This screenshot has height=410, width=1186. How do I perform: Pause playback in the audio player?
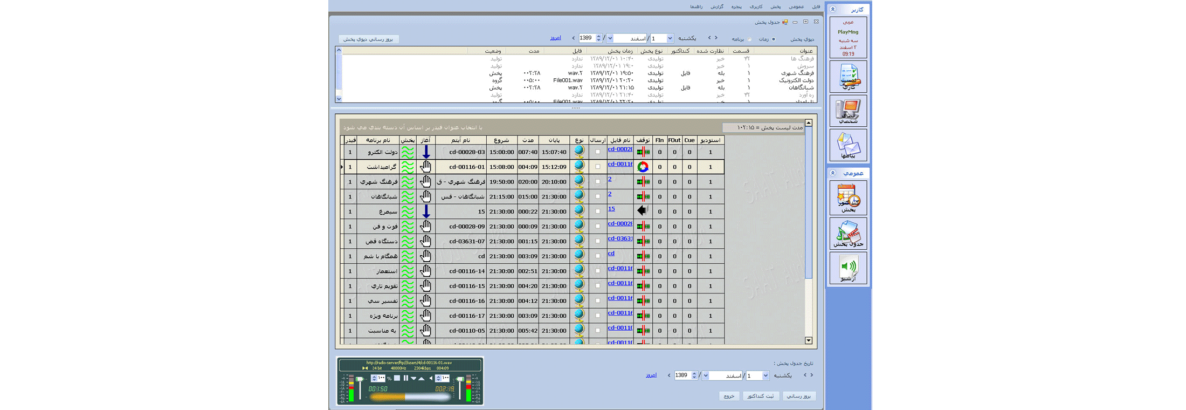(x=406, y=378)
